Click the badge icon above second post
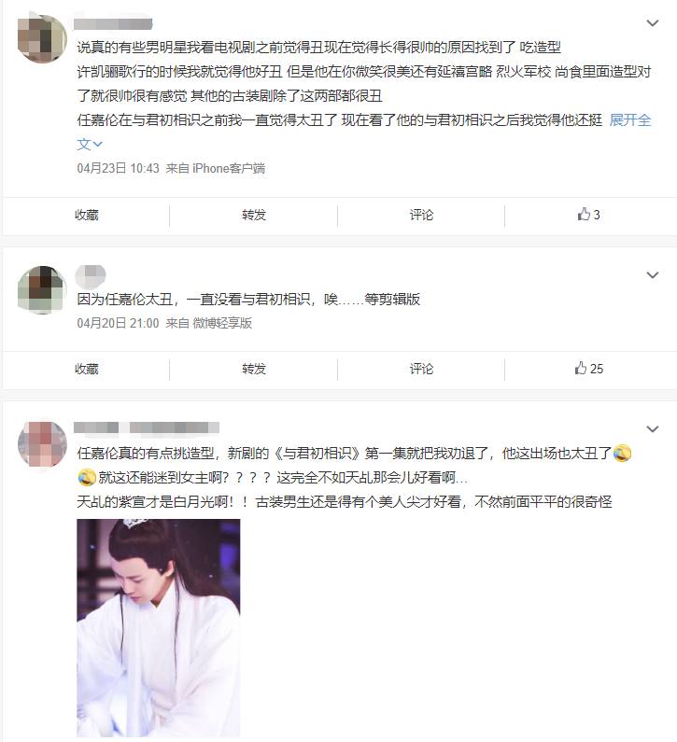The height and width of the screenshot is (742, 677). (x=91, y=277)
